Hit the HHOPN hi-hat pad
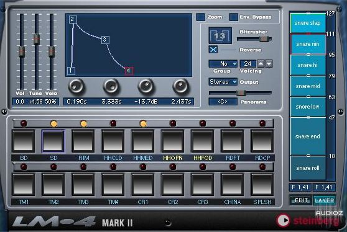This screenshot has width=347, height=232. click(x=173, y=141)
